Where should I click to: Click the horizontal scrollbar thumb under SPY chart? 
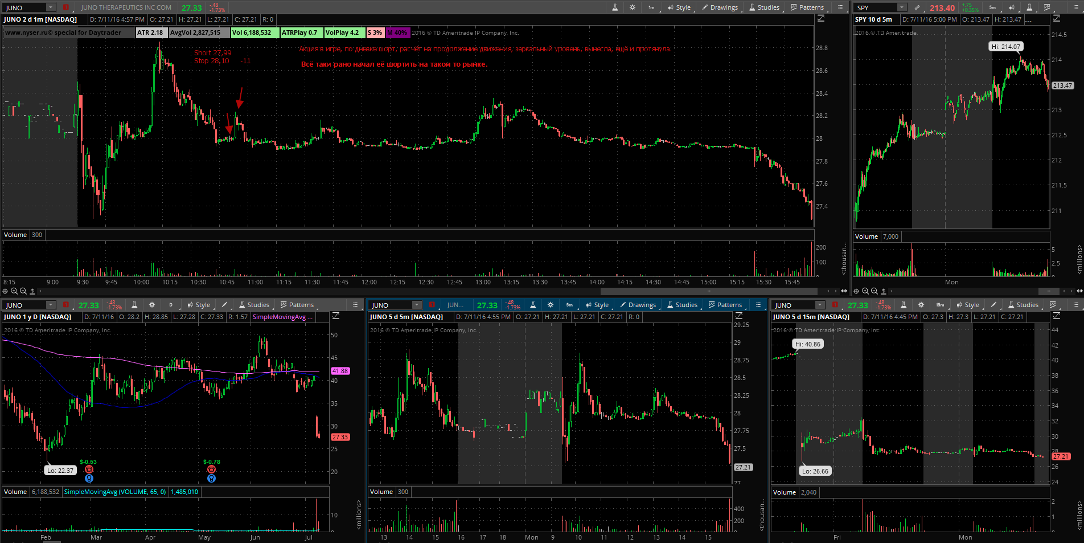coord(1049,291)
